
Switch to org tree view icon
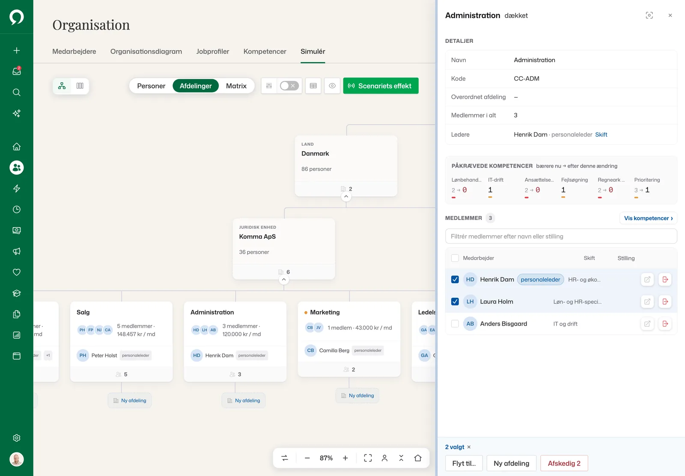[x=62, y=86]
